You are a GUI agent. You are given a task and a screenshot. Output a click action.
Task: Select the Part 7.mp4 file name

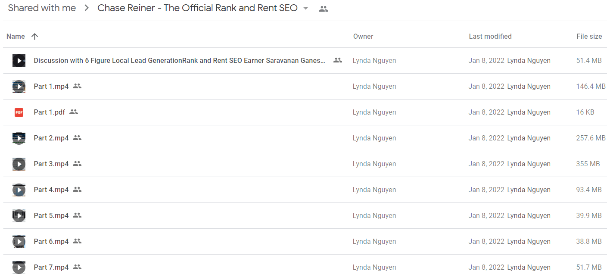click(x=51, y=267)
